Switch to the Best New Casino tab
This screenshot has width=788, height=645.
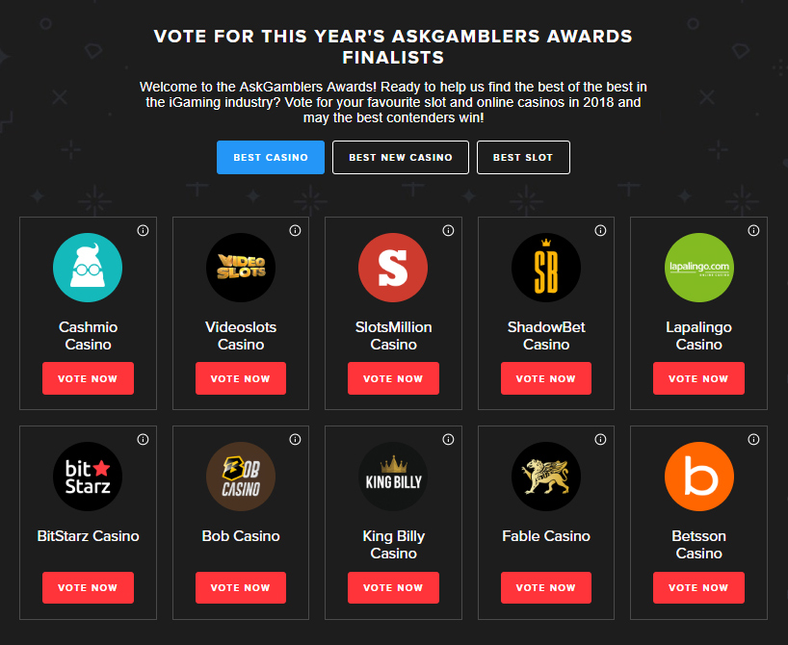(400, 158)
